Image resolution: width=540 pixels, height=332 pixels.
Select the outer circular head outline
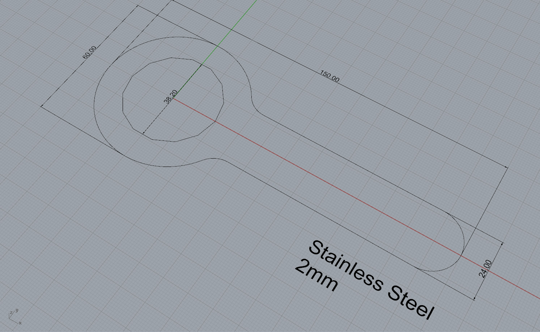point(95,109)
